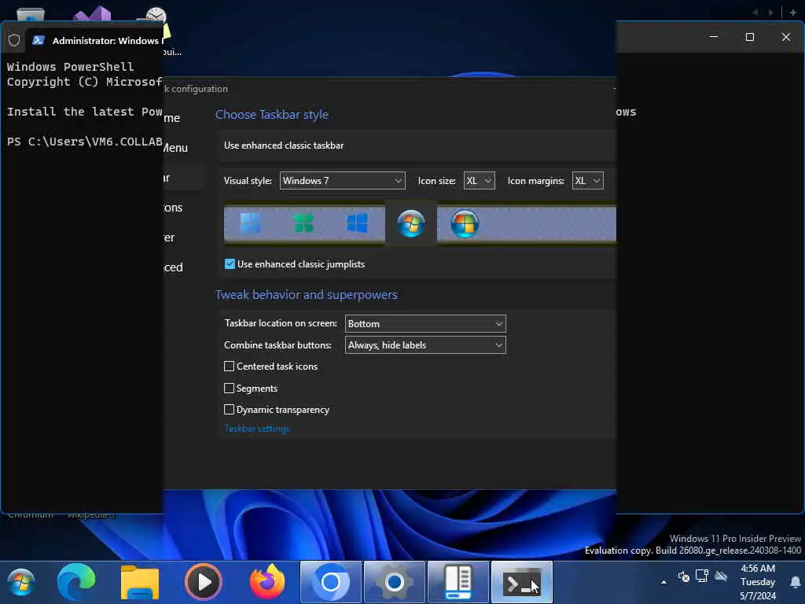Open File Explorer from the taskbar

pos(140,583)
